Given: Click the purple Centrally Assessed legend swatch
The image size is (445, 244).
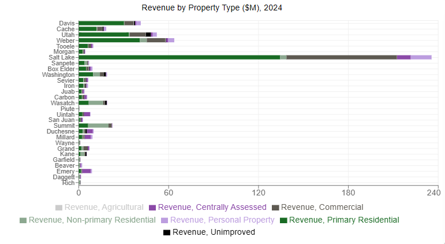Looking at the screenshot, I should tap(152, 208).
